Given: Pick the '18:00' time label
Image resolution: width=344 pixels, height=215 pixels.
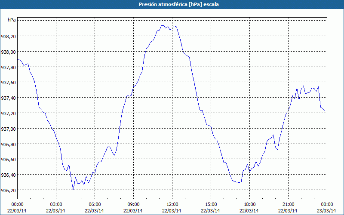Looking at the screenshot, I should [250, 205].
